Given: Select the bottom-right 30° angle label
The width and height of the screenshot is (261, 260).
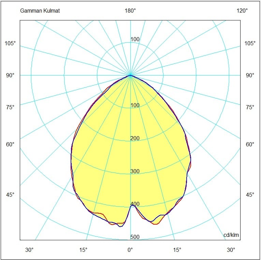Looking at the screenshot, I should (231, 250).
